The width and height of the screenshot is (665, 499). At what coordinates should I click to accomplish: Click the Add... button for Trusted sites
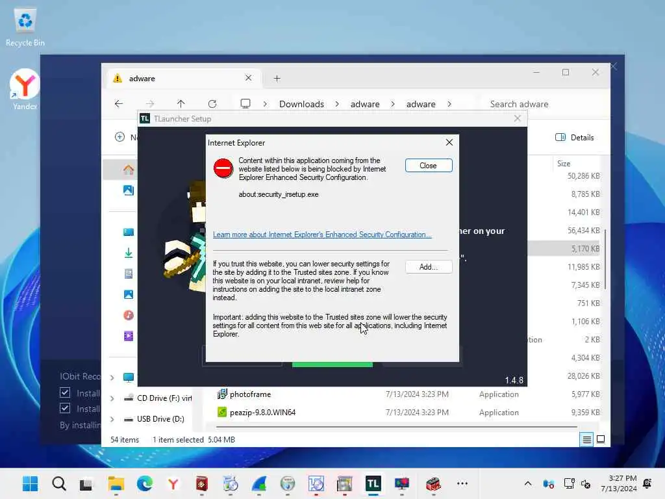429,267
